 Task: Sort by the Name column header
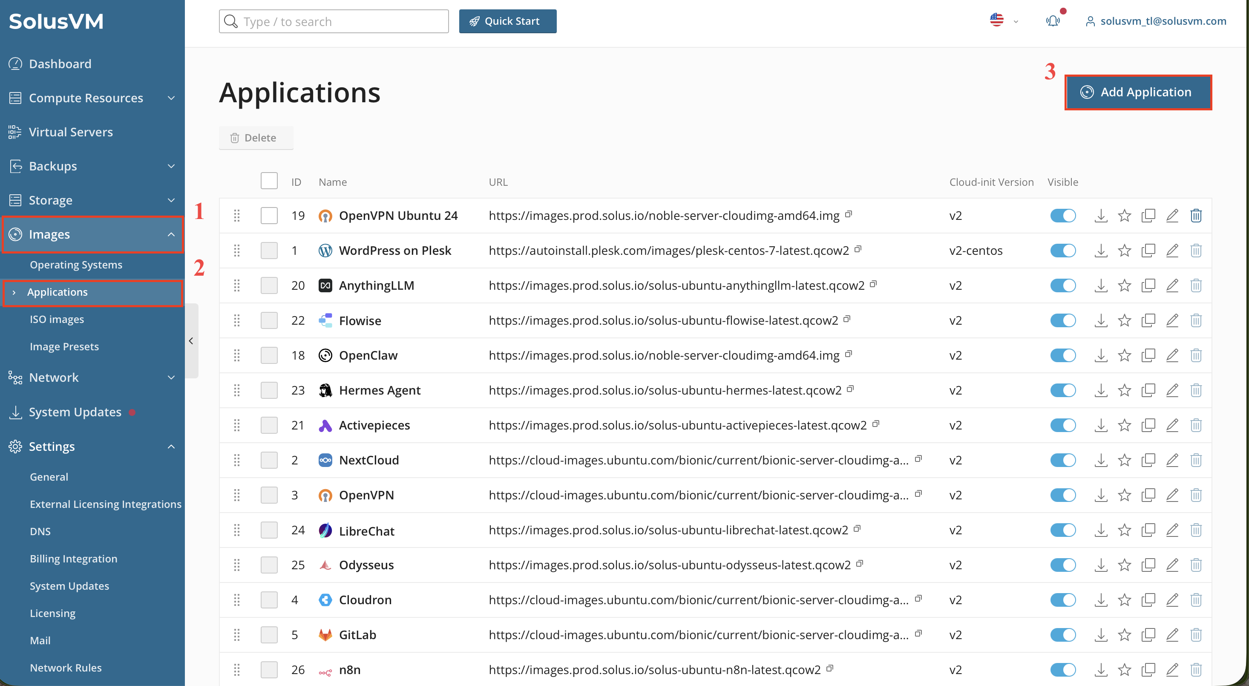(333, 182)
